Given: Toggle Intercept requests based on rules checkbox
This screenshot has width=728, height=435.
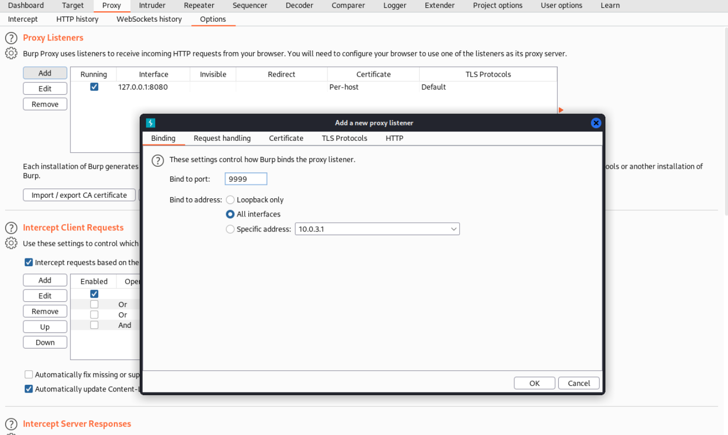Looking at the screenshot, I should pyautogui.click(x=29, y=263).
